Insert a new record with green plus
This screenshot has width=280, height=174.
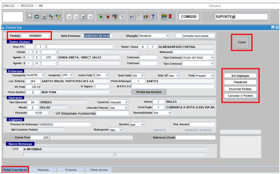101,17
